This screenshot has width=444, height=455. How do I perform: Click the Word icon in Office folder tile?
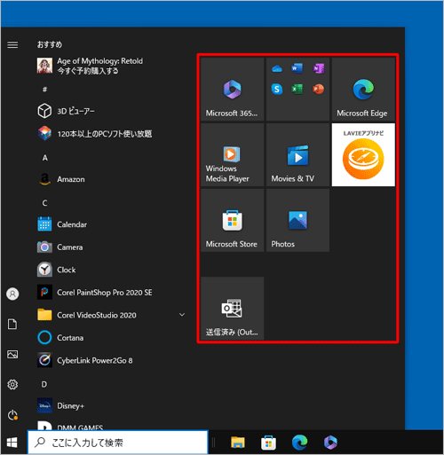pos(297,68)
